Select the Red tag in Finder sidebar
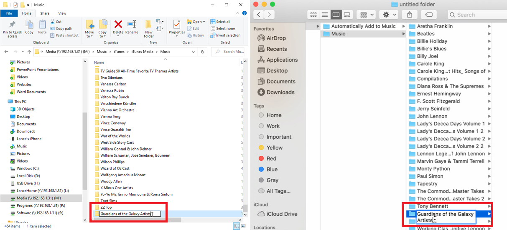 tap(267, 158)
